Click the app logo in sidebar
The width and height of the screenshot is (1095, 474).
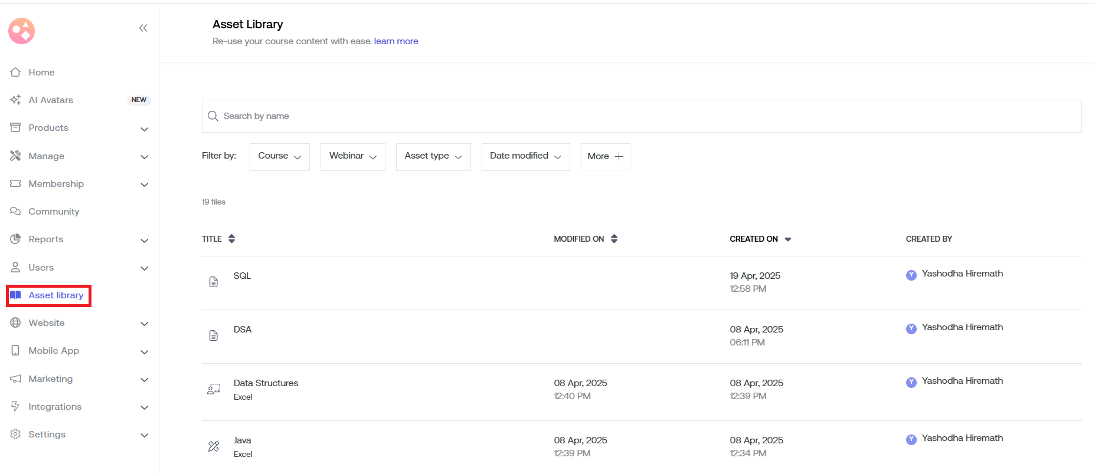coord(22,31)
